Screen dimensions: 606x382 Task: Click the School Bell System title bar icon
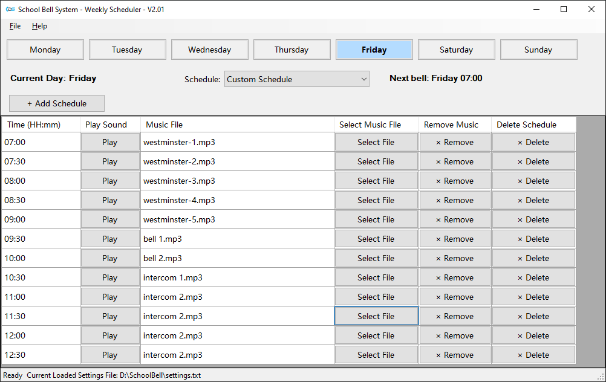click(10, 9)
